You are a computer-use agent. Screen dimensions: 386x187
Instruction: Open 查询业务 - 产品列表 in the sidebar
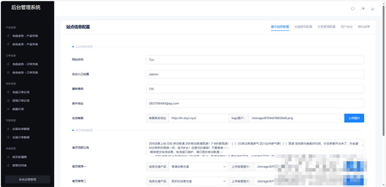pyautogui.click(x=25, y=44)
